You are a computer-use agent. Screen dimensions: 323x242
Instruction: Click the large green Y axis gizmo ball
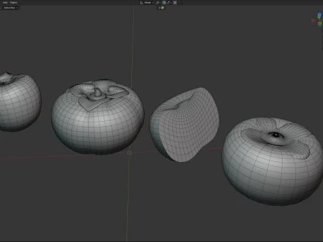tap(320, 24)
